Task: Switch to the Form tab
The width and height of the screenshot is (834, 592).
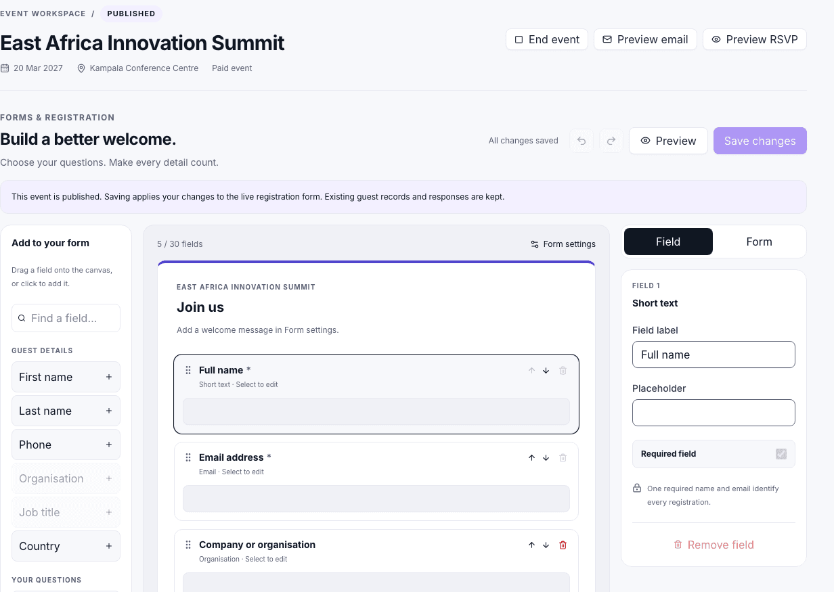Action: pos(759,242)
